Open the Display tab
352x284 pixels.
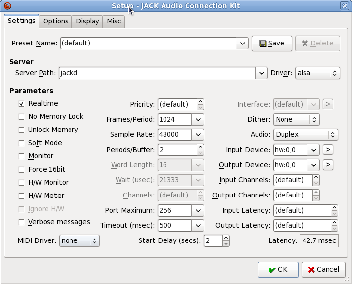pyautogui.click(x=87, y=22)
